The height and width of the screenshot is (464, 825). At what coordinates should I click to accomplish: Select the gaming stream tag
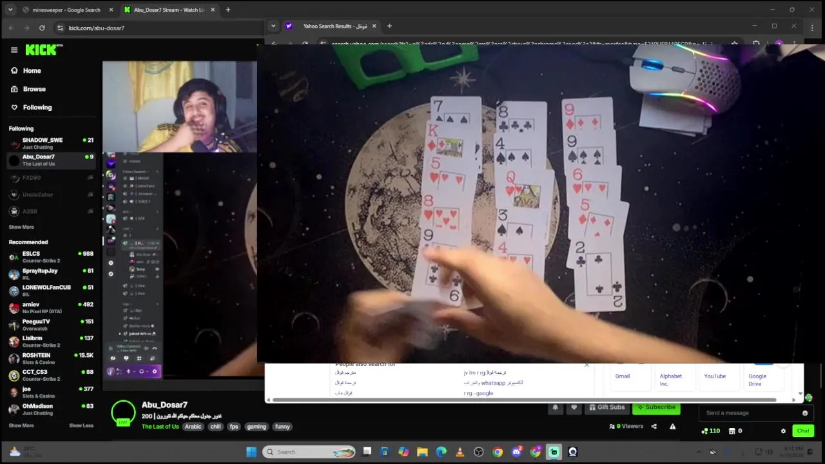(x=257, y=427)
